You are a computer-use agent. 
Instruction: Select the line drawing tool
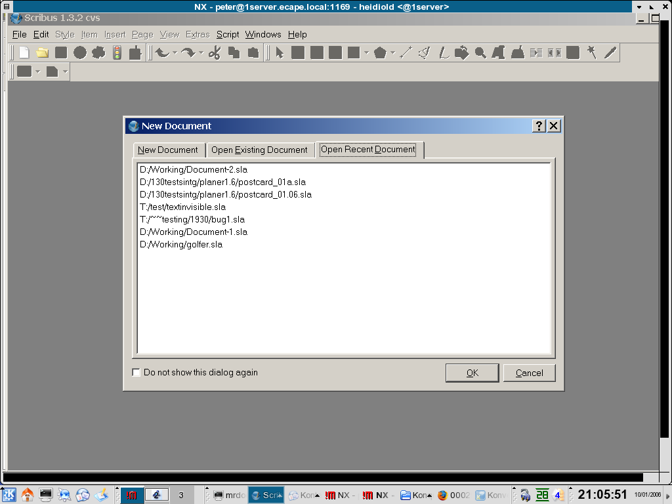click(406, 53)
